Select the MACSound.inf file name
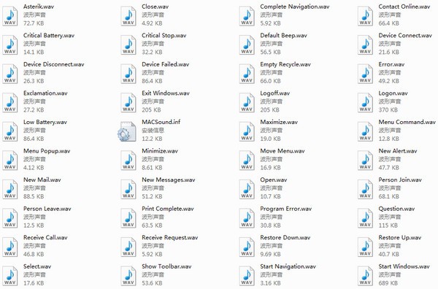 pos(161,122)
